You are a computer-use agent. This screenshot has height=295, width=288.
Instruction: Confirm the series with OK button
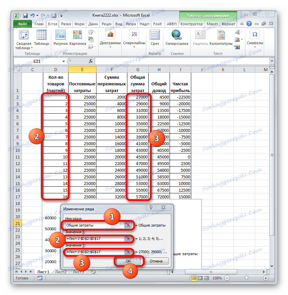click(x=128, y=261)
